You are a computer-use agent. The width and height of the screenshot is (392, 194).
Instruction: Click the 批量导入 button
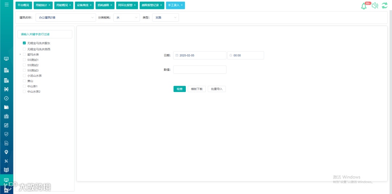coord(217,89)
